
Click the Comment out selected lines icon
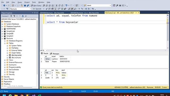(x=79, y=9)
